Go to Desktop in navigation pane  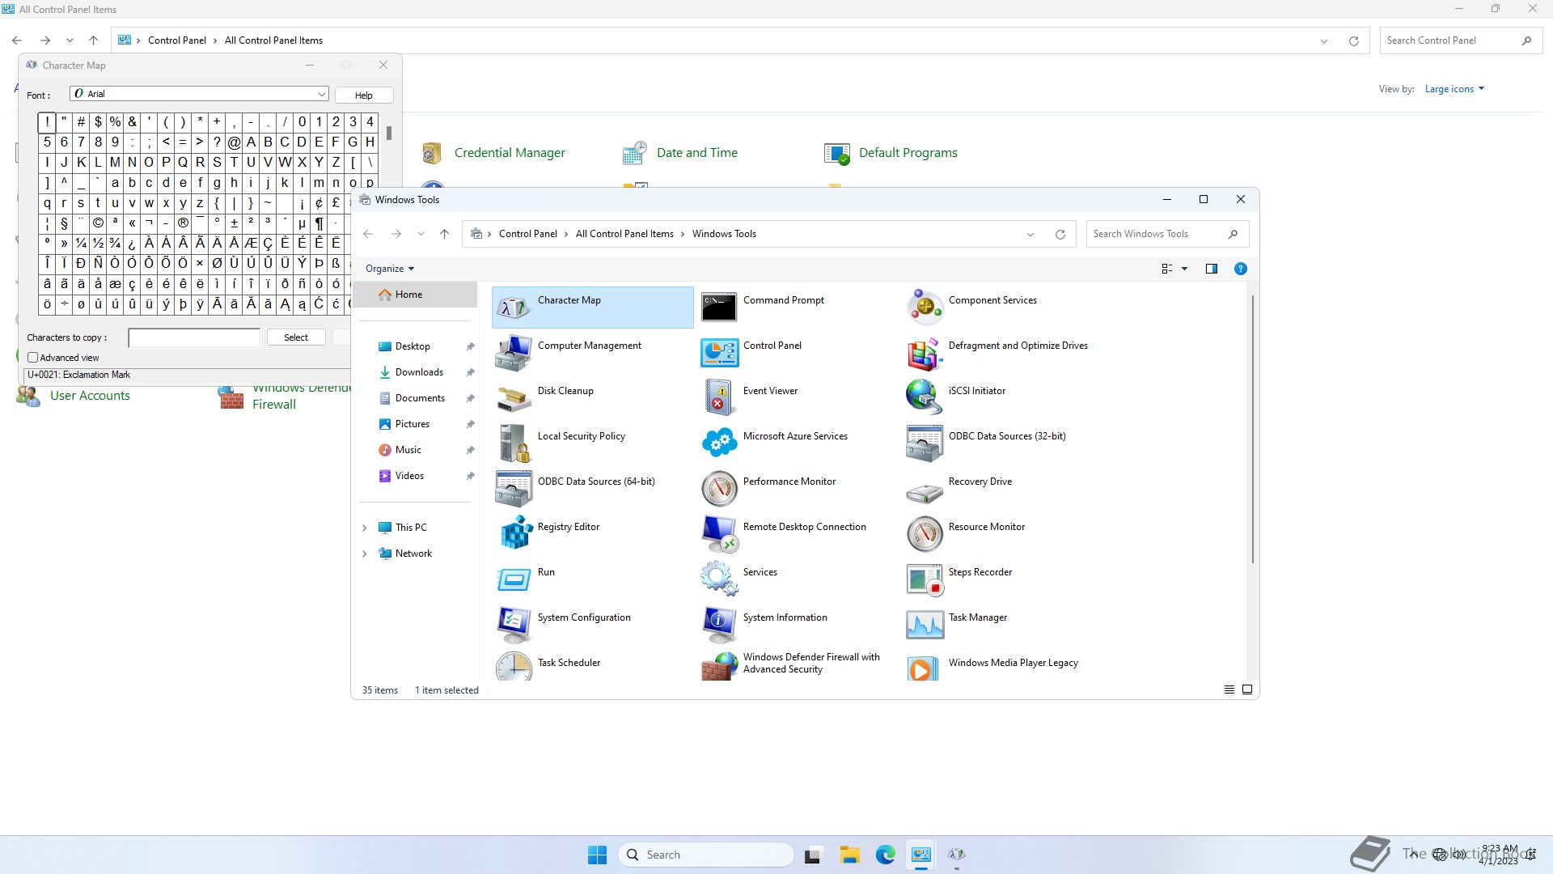coord(413,346)
